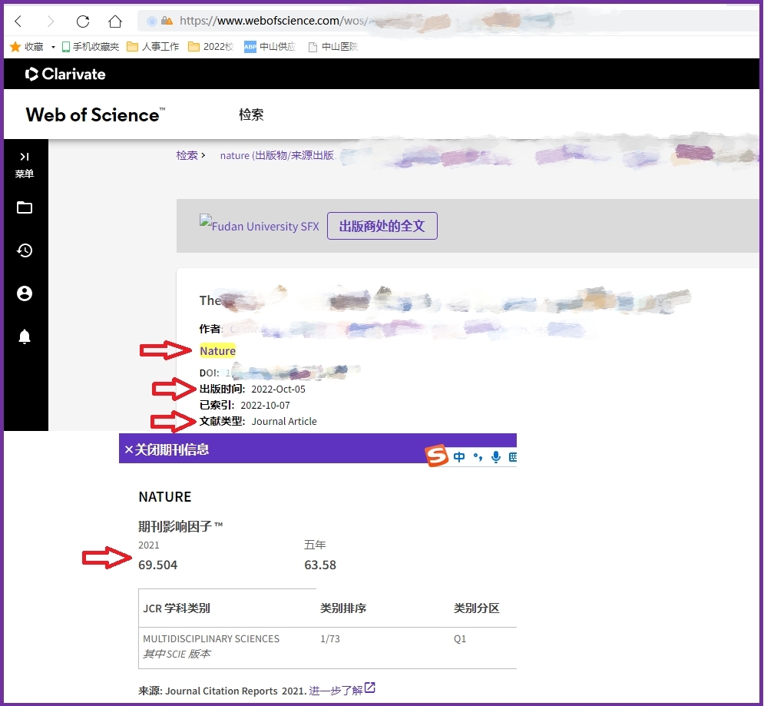Open the folder icon in left sidebar
This screenshot has width=764, height=706.
click(x=25, y=207)
